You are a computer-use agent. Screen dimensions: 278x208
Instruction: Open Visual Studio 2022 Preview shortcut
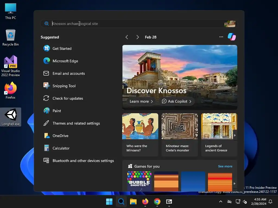[11, 66]
